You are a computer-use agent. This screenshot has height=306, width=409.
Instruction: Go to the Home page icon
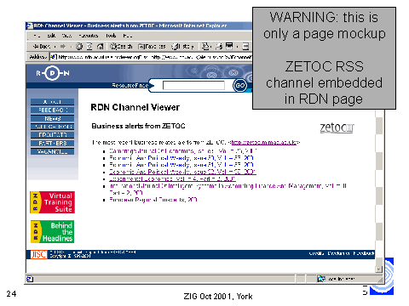100,46
